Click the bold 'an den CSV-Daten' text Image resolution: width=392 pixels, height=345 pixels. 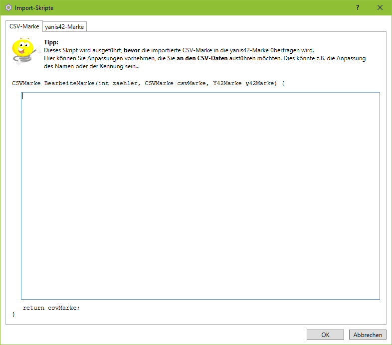(202, 58)
